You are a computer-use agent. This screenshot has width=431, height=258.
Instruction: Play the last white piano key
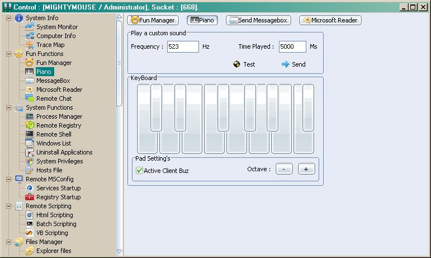pyautogui.click(x=304, y=143)
